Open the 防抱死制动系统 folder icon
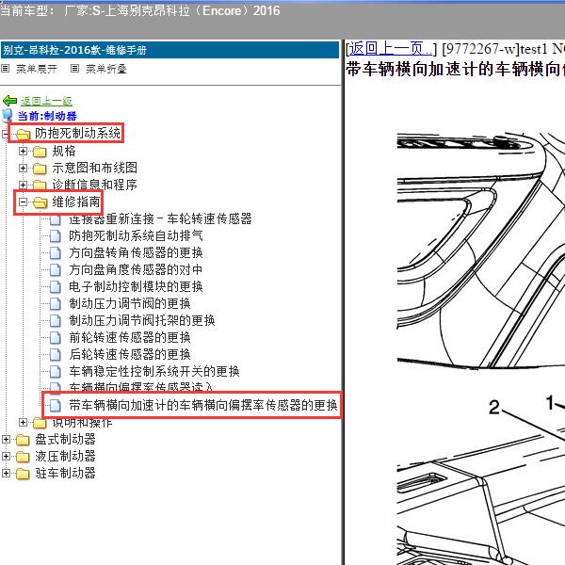Viewport: 565px width, 565px height. (23, 135)
